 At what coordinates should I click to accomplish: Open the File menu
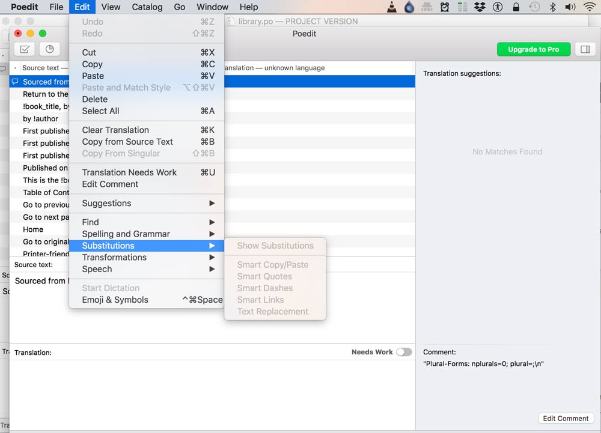point(56,7)
